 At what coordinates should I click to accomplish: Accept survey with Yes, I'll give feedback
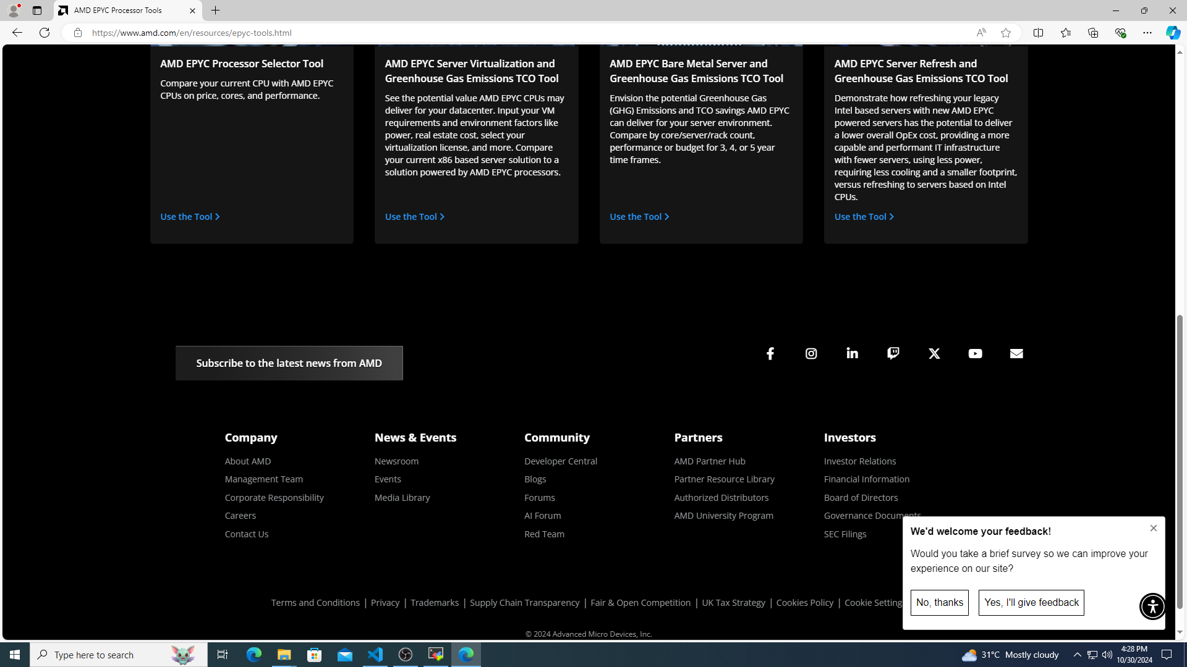[1031, 603]
